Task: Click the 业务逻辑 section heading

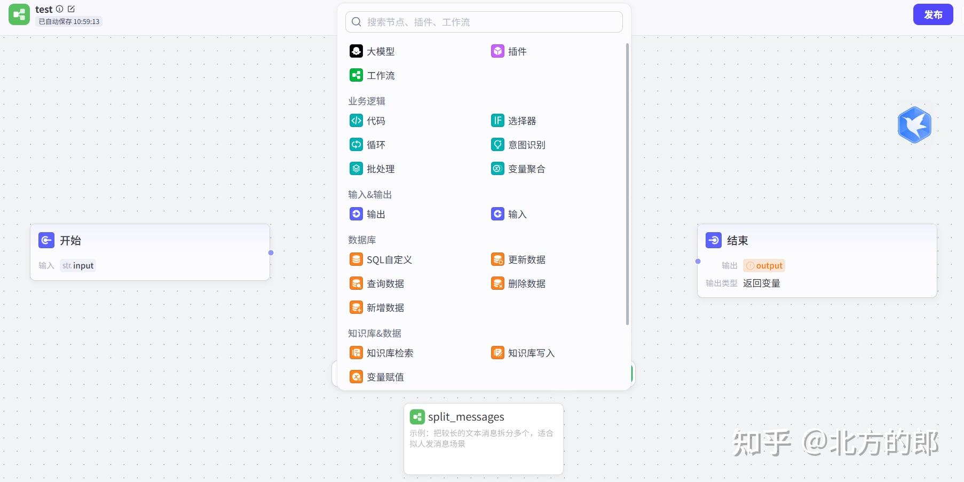Action: [367, 101]
